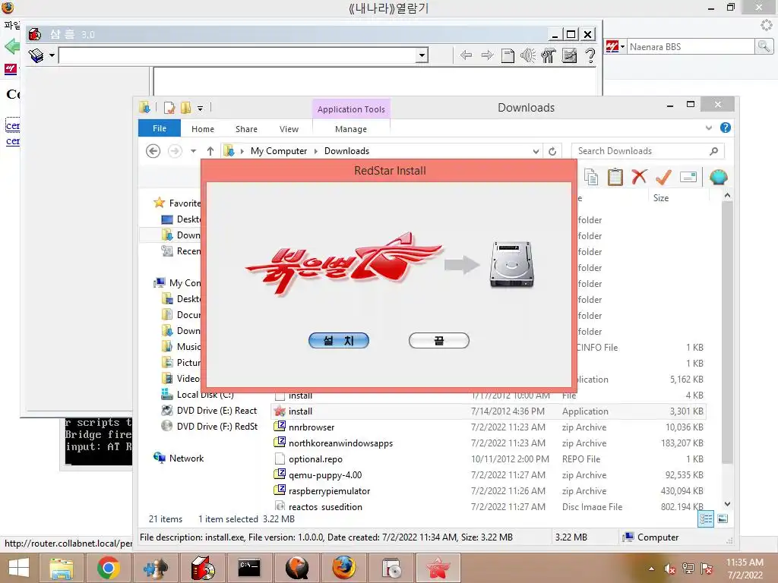
Task: Switch to the Home ribbon tab
Action: click(x=202, y=129)
